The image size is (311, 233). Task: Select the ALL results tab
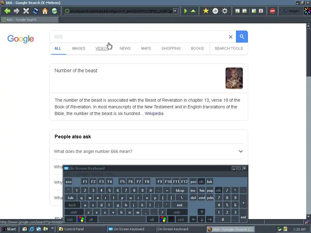tap(58, 49)
